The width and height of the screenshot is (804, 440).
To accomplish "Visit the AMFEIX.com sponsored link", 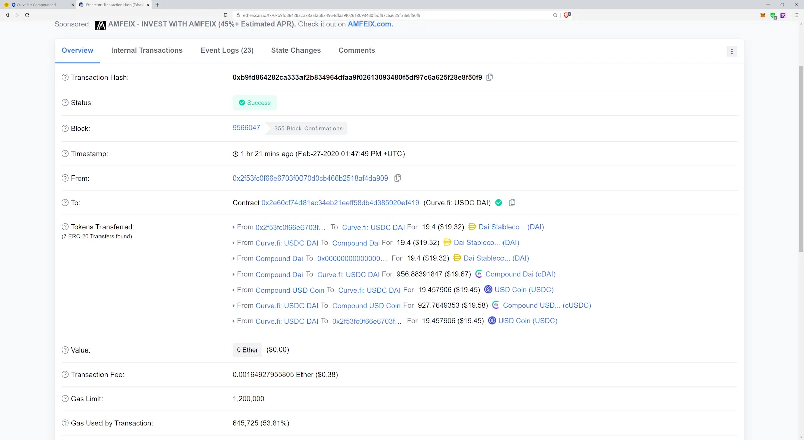I will coord(370,24).
